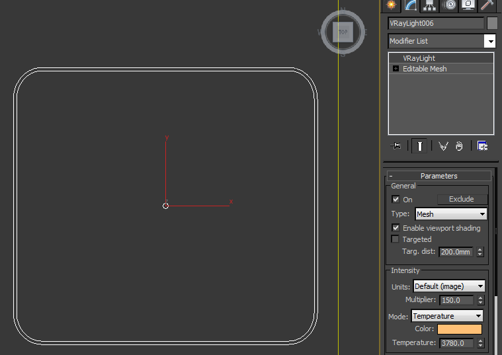
Task: Toggle Enable viewport shading checkbox
Action: coord(396,228)
